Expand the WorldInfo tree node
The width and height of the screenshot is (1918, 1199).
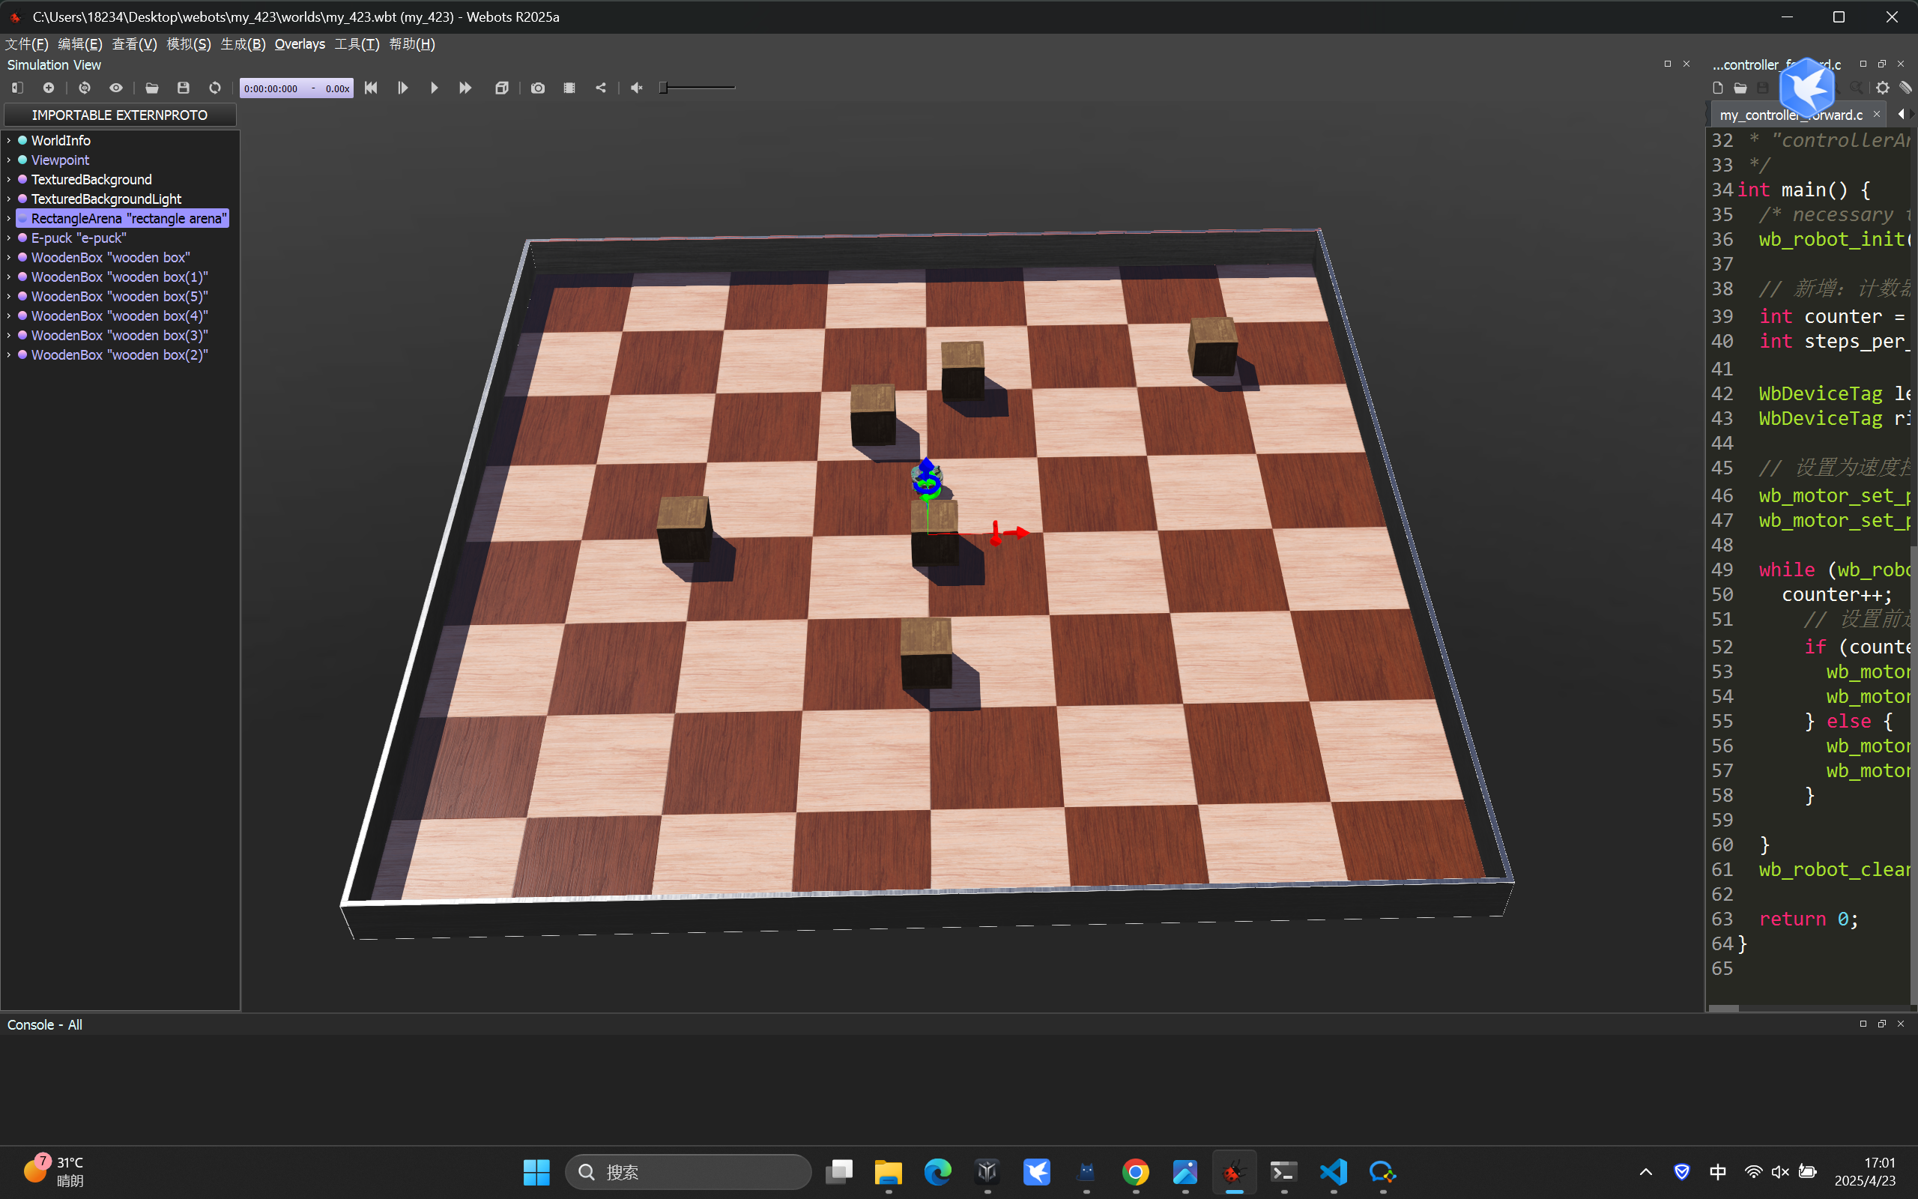coord(9,140)
